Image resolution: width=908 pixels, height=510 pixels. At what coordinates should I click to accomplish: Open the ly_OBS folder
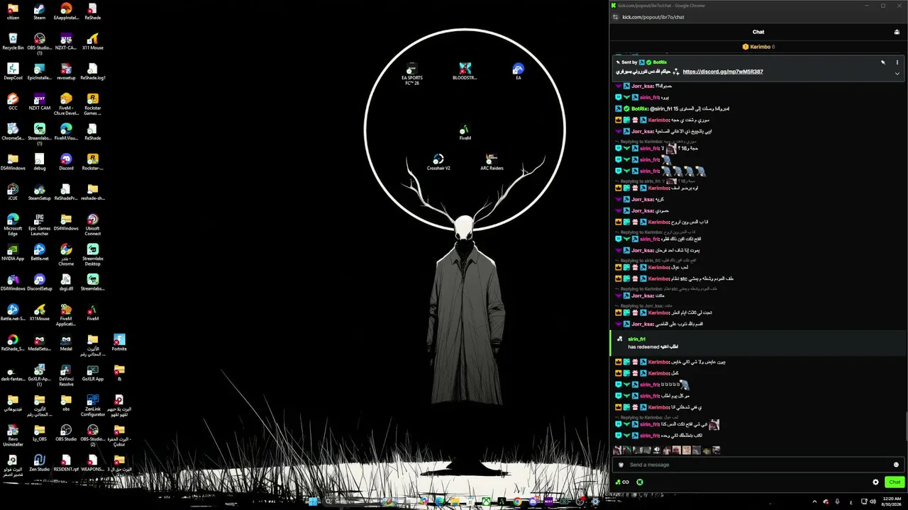pos(39,433)
